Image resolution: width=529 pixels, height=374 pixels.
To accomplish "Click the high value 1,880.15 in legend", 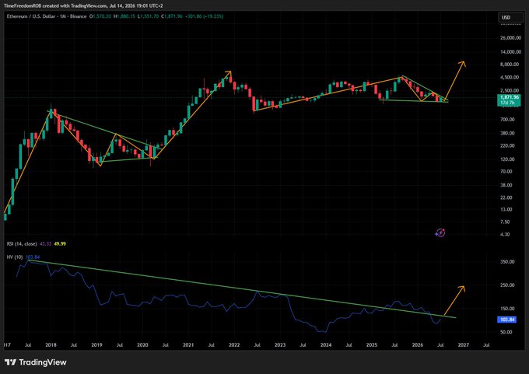I will coord(124,16).
